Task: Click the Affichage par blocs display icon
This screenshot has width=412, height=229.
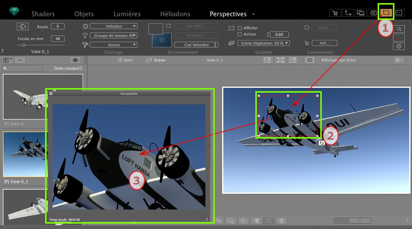Action: 310,60
